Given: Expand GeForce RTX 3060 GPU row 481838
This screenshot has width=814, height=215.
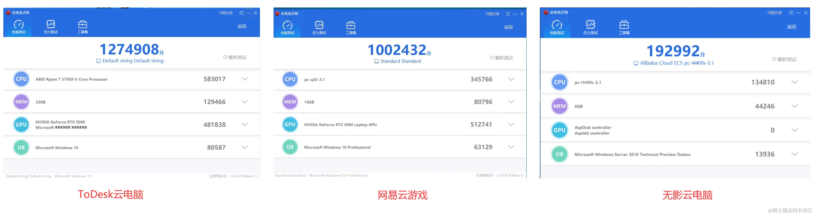Looking at the screenshot, I should (x=244, y=124).
